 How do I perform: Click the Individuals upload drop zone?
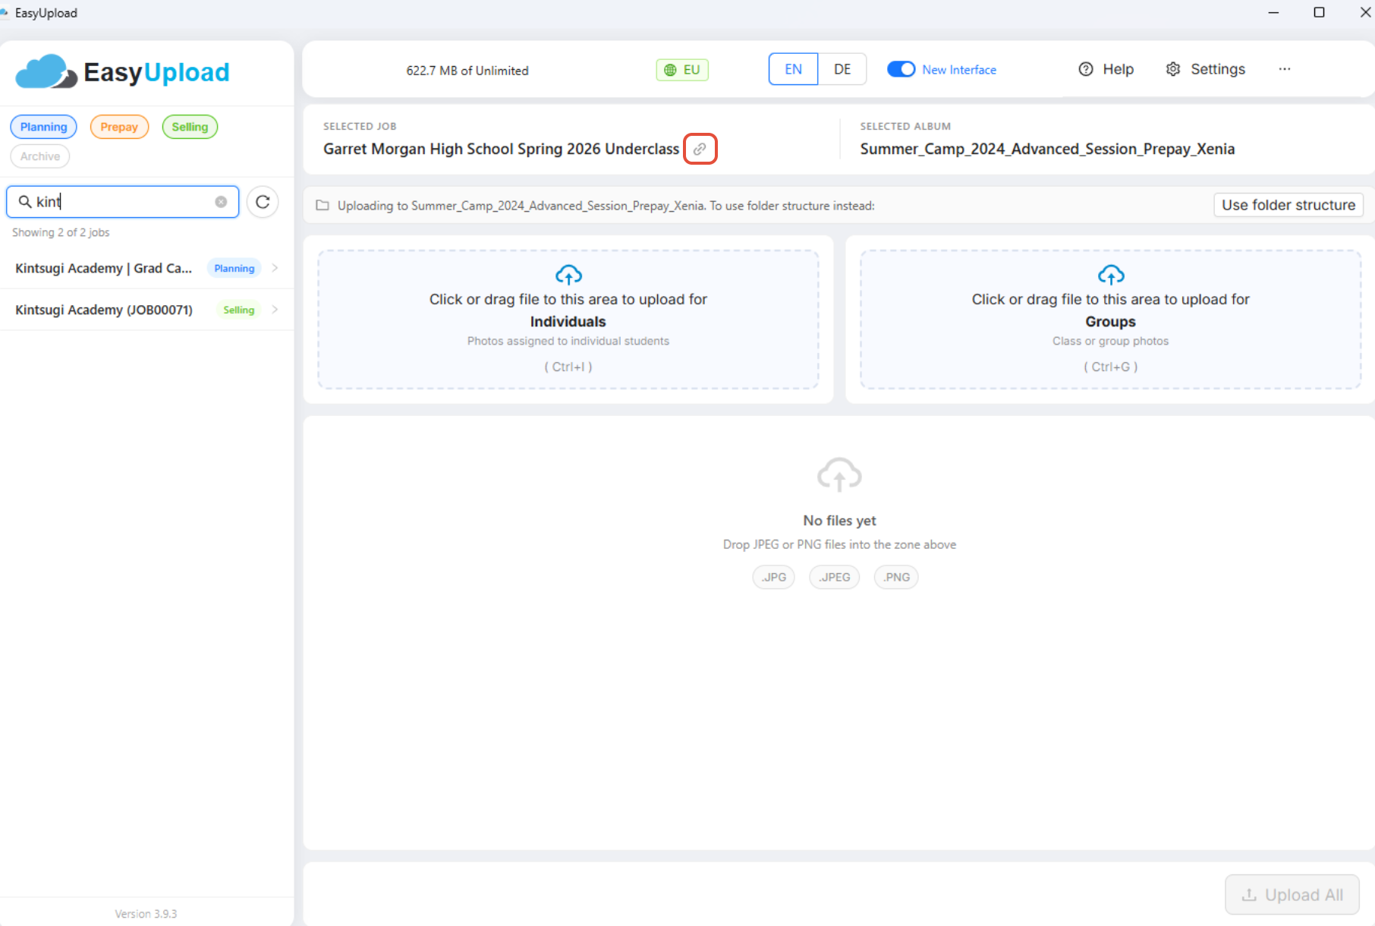point(568,320)
